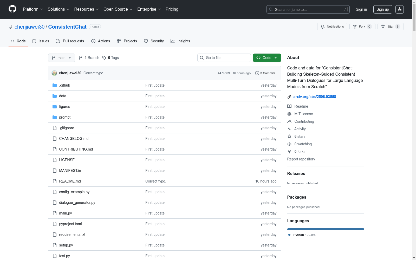
Task: Click the GitHub logo icon
Action: (x=12, y=9)
